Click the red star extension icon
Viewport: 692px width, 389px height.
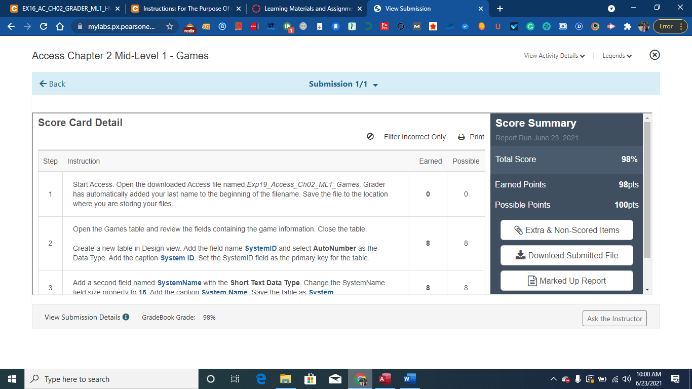(x=433, y=26)
